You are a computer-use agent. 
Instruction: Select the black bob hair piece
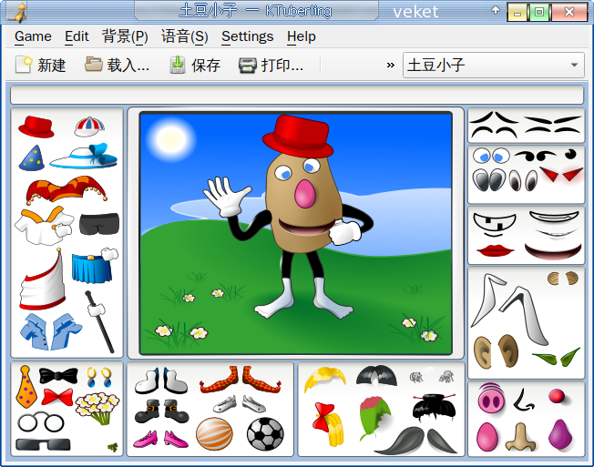tap(376, 376)
